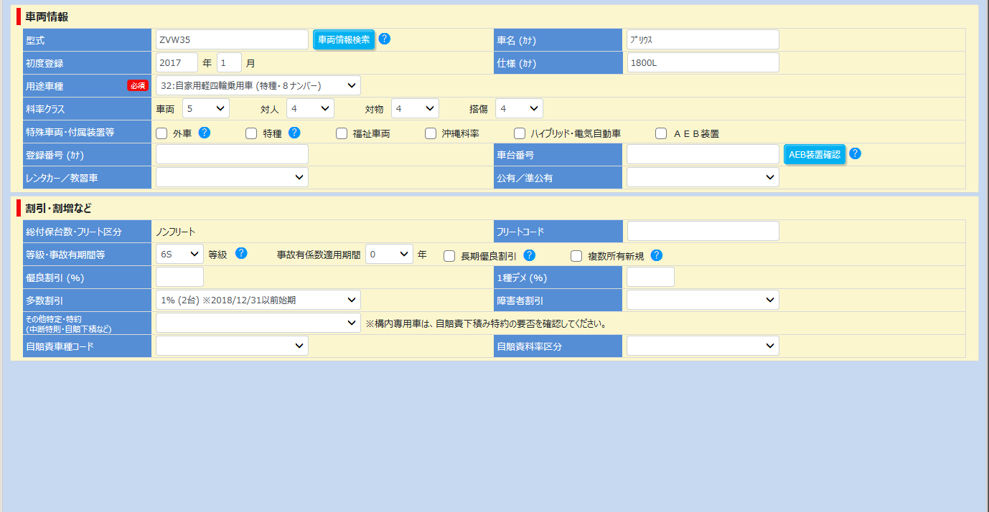Toggle the ＡＥＢ装置 checkbox

[661, 133]
